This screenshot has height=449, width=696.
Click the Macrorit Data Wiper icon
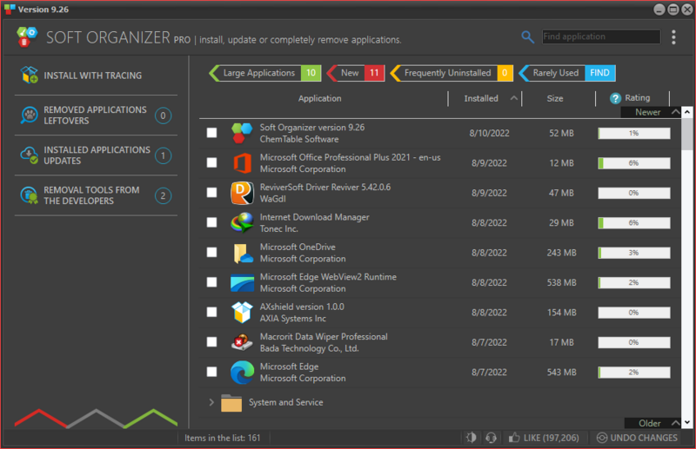pos(242,342)
